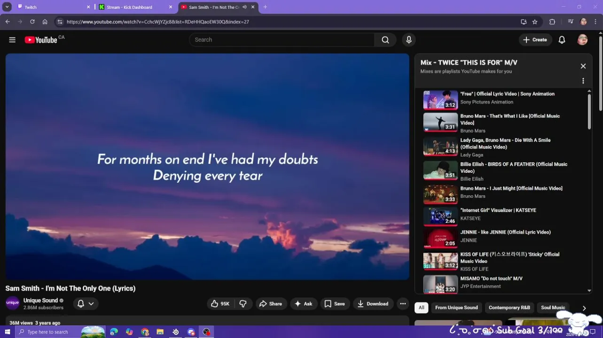Viewport: 603px width, 338px height.
Task: Select the From Unique Sound chip
Action: tap(456, 308)
